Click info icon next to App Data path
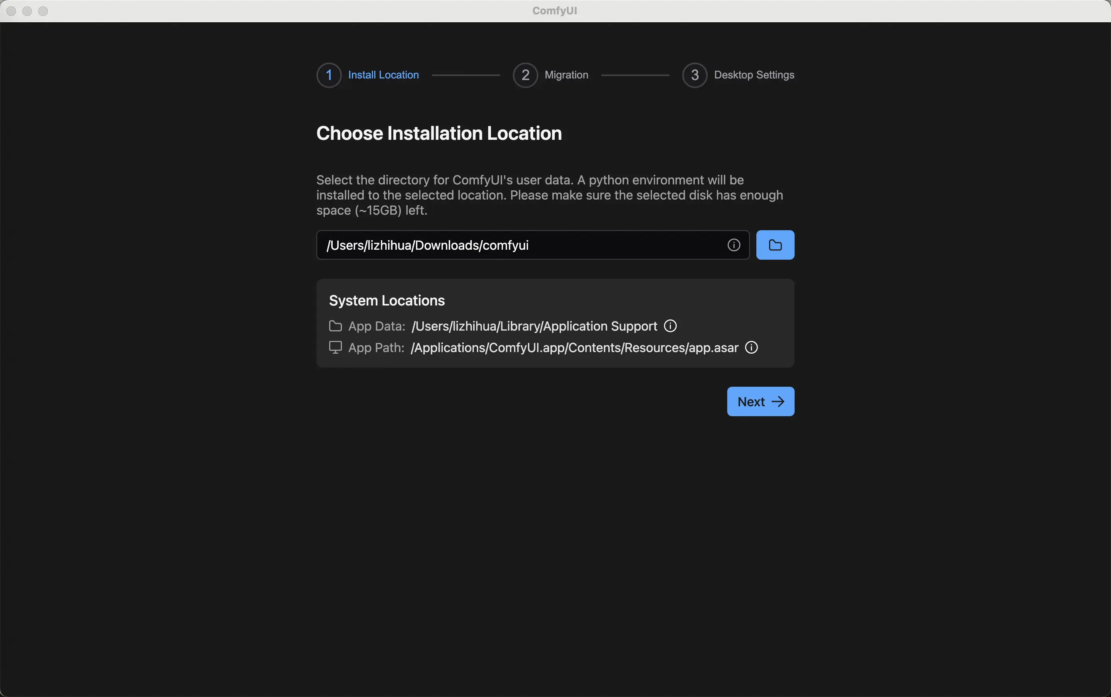1111x697 pixels. (670, 326)
